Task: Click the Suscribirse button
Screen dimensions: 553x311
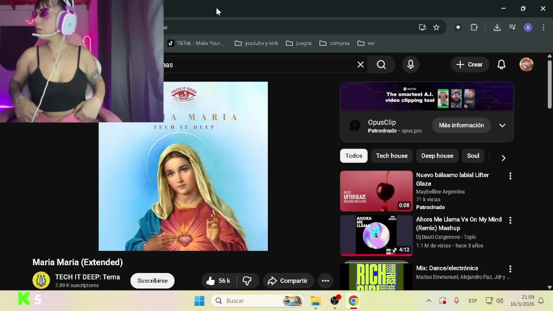Action: pyautogui.click(x=152, y=281)
